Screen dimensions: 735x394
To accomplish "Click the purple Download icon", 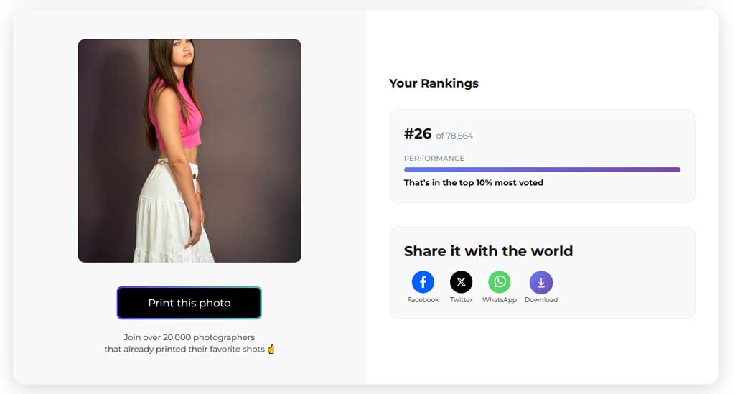I will click(540, 282).
